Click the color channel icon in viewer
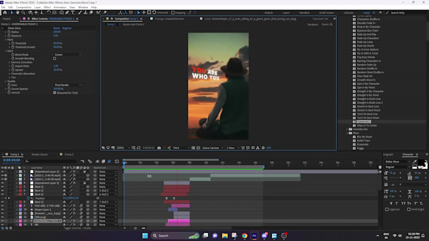The width and height of the screenshot is (429, 241). (169, 148)
